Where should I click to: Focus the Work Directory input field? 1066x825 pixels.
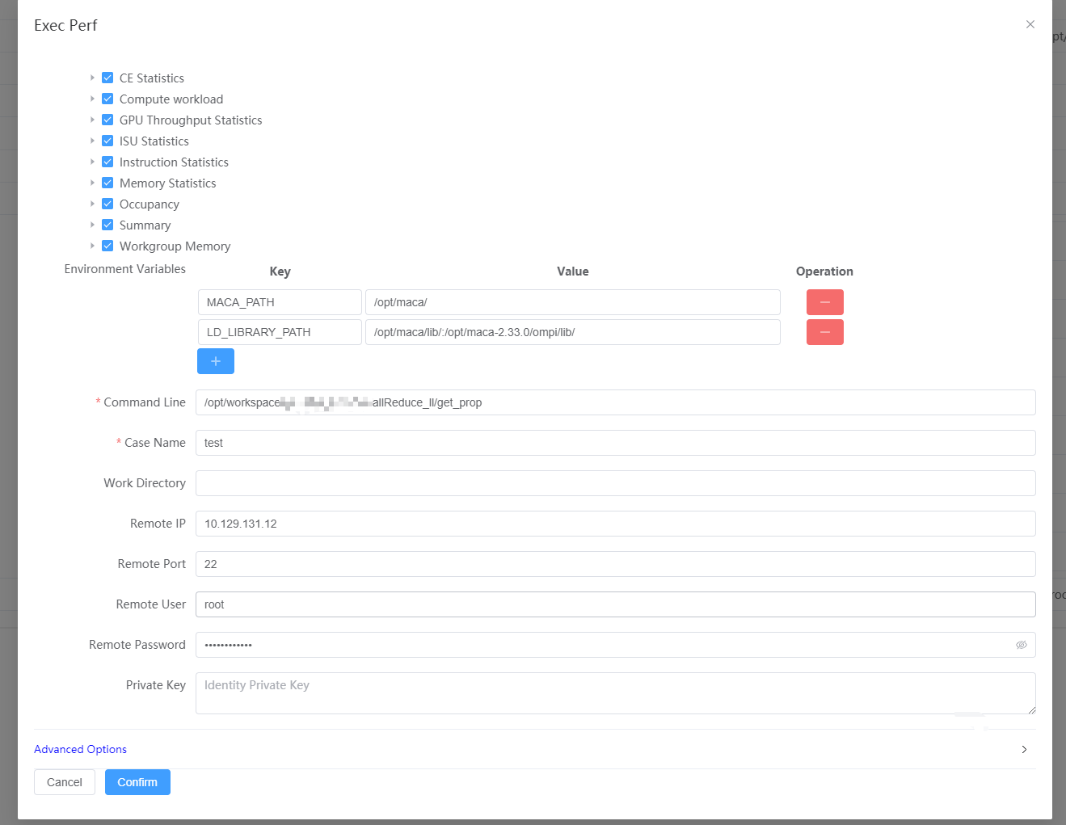tap(615, 483)
